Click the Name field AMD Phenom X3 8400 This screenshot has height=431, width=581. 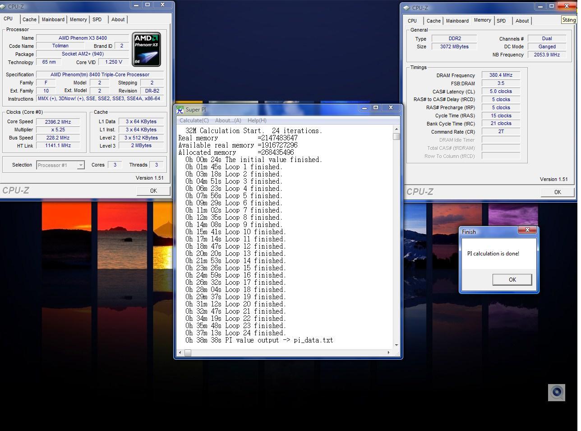83,38
